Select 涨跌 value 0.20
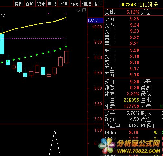The image size is (163, 156). [x=135, y=88]
